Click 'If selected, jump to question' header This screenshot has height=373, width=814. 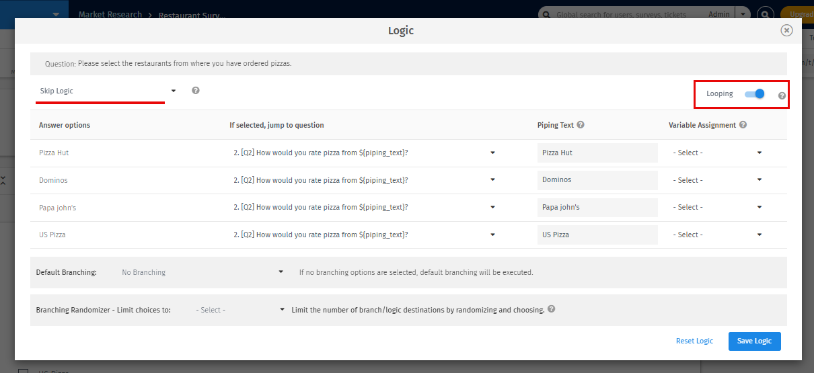276,125
